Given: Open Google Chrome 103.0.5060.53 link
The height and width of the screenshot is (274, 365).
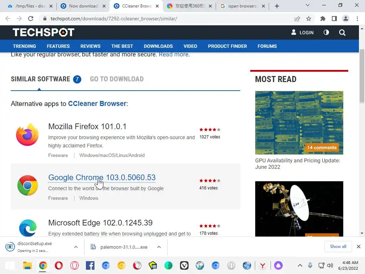Looking at the screenshot, I should click(102, 178).
